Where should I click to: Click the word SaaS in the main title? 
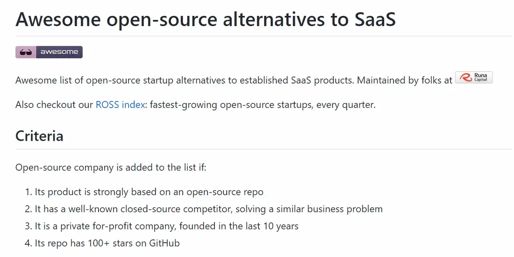(x=375, y=19)
